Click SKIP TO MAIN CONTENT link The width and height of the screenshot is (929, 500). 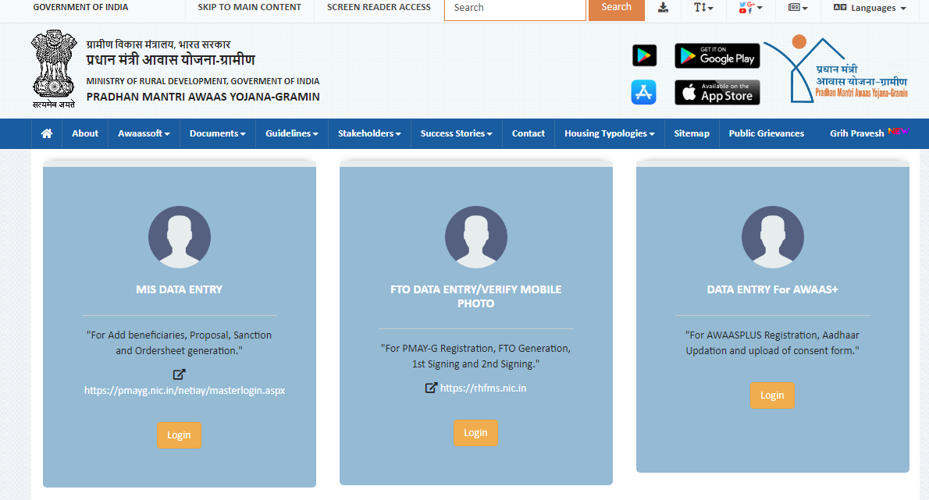tap(250, 7)
